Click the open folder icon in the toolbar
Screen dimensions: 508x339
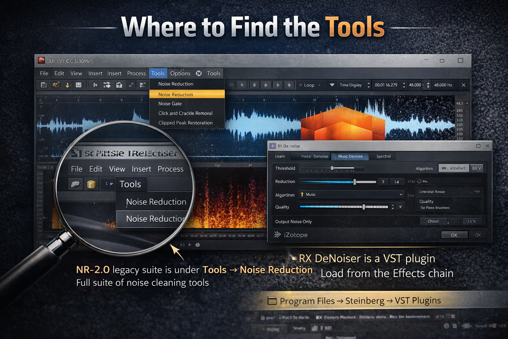pos(44,85)
